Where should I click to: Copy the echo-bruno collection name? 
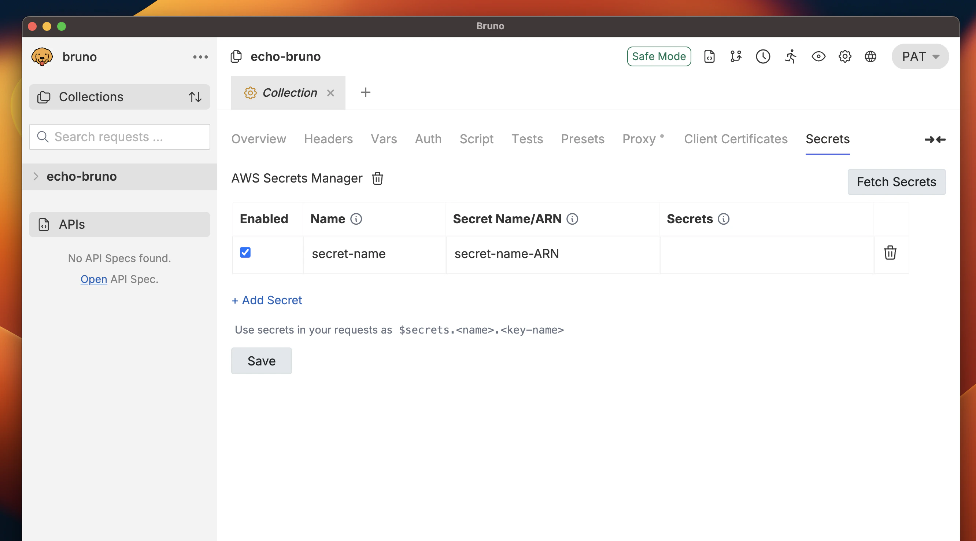pos(236,56)
